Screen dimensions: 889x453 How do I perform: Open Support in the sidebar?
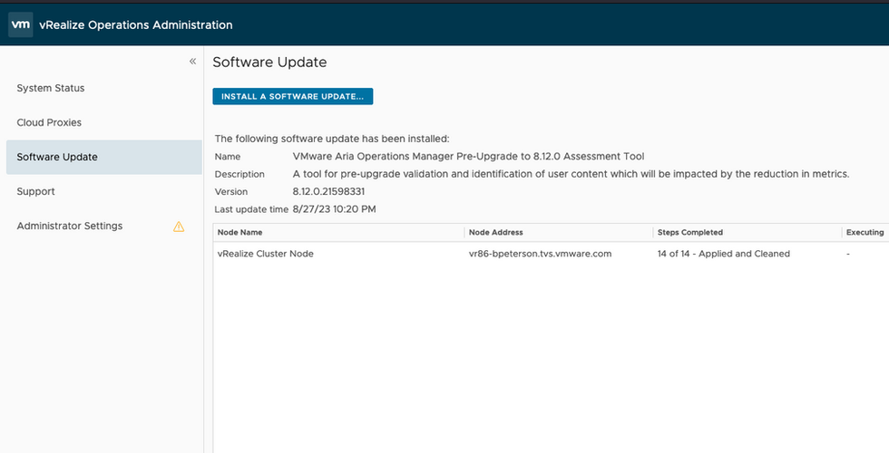(x=35, y=191)
